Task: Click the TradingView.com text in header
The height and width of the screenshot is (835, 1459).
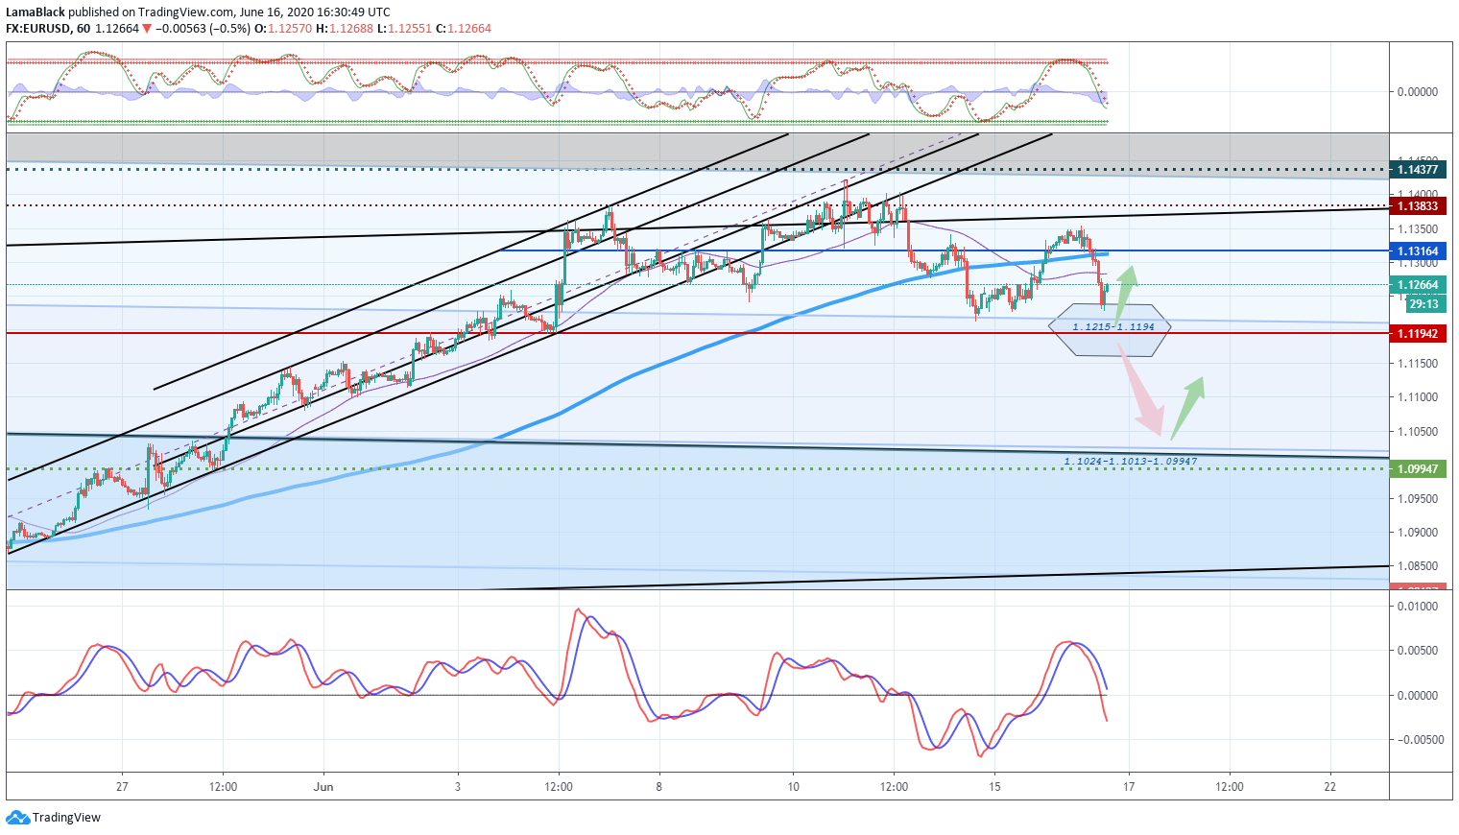Action: pyautogui.click(x=185, y=12)
